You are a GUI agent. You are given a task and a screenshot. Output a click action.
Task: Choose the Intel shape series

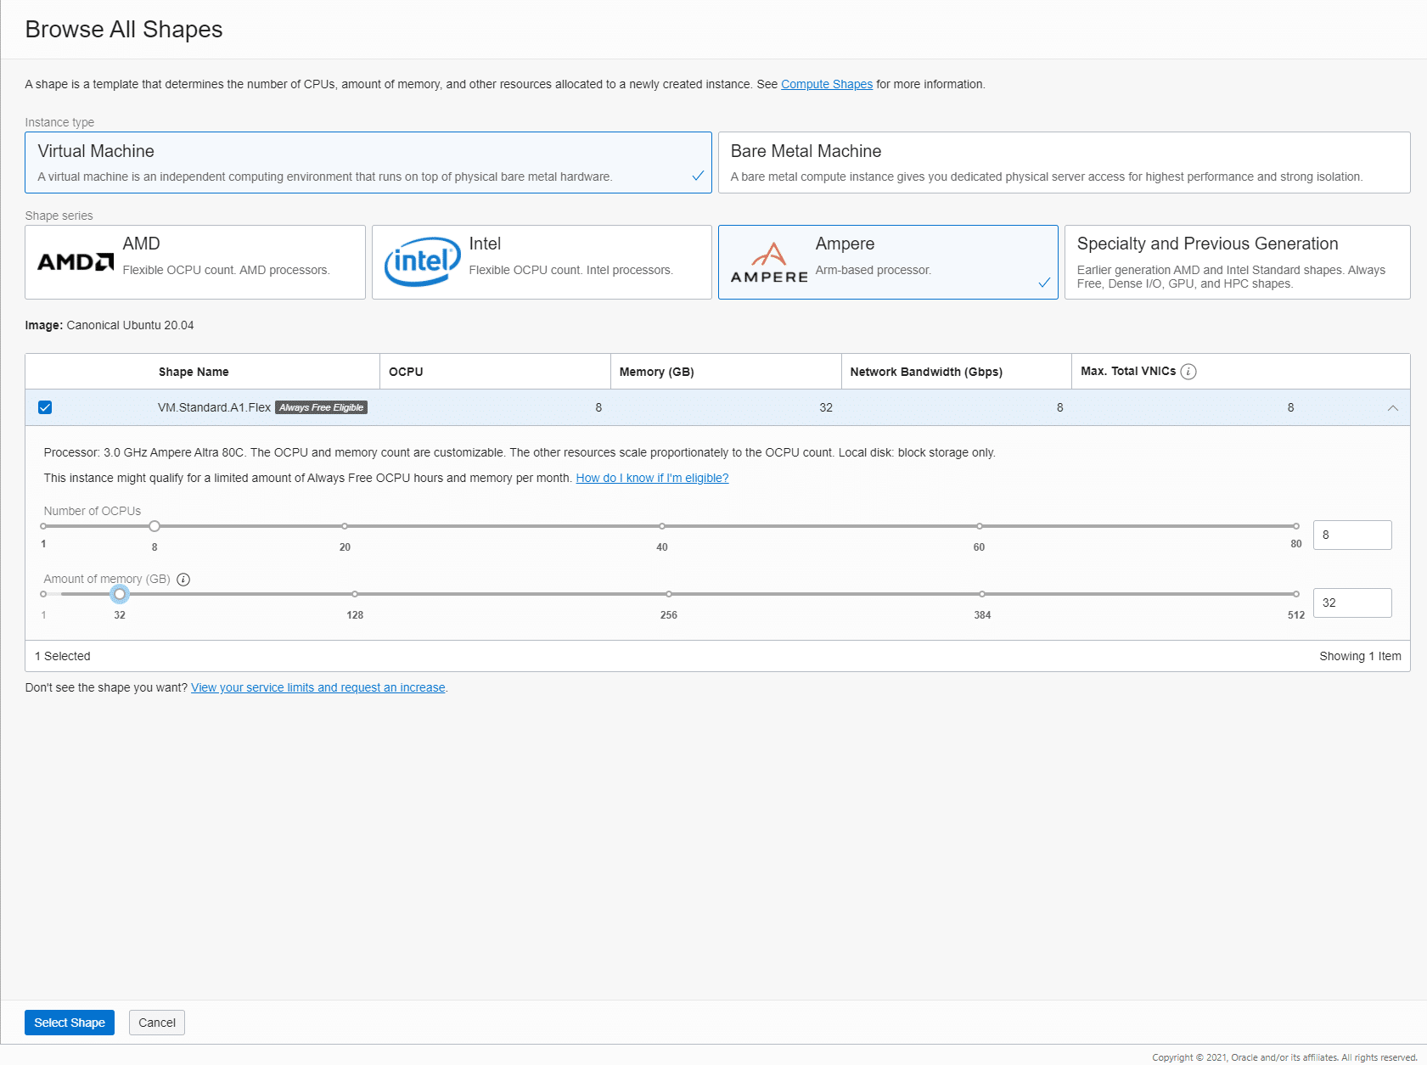[542, 262]
